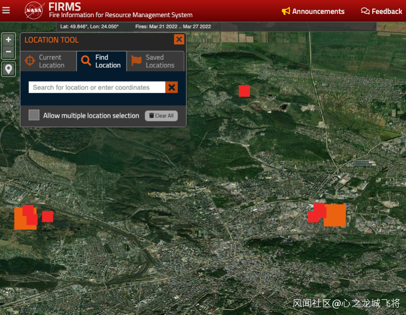Open Feedback
Image resolution: width=406 pixels, height=315 pixels.
pyautogui.click(x=381, y=12)
